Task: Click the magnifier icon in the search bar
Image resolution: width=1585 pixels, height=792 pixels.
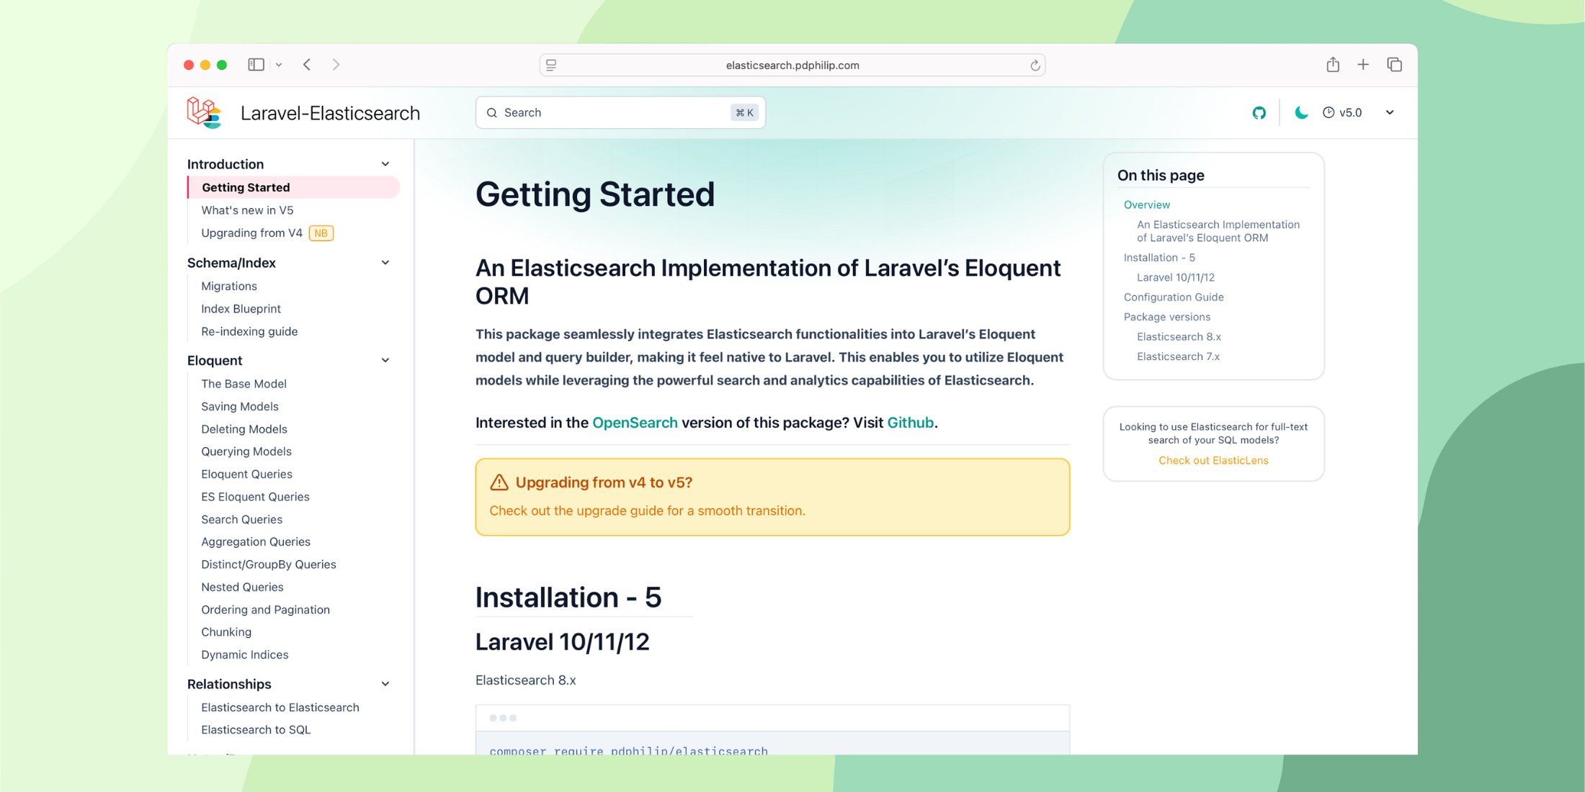Action: coord(492,113)
